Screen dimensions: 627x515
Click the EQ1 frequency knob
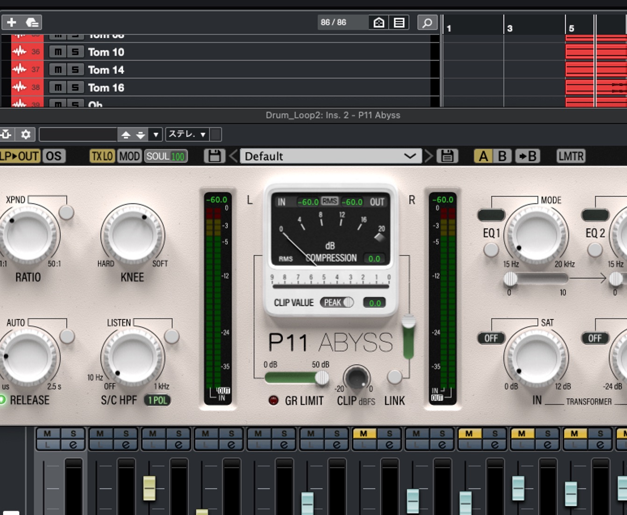pyautogui.click(x=536, y=236)
